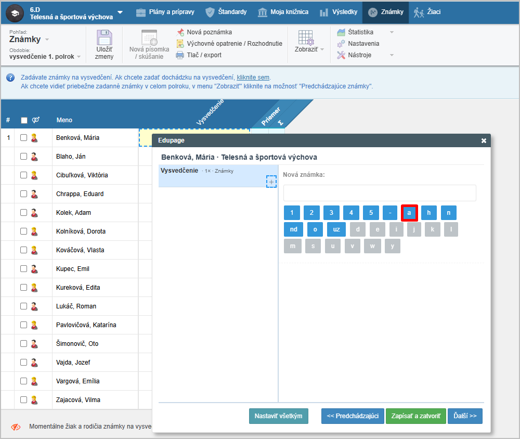Switch to the Žiaci tab
520x439 pixels.
click(427, 12)
